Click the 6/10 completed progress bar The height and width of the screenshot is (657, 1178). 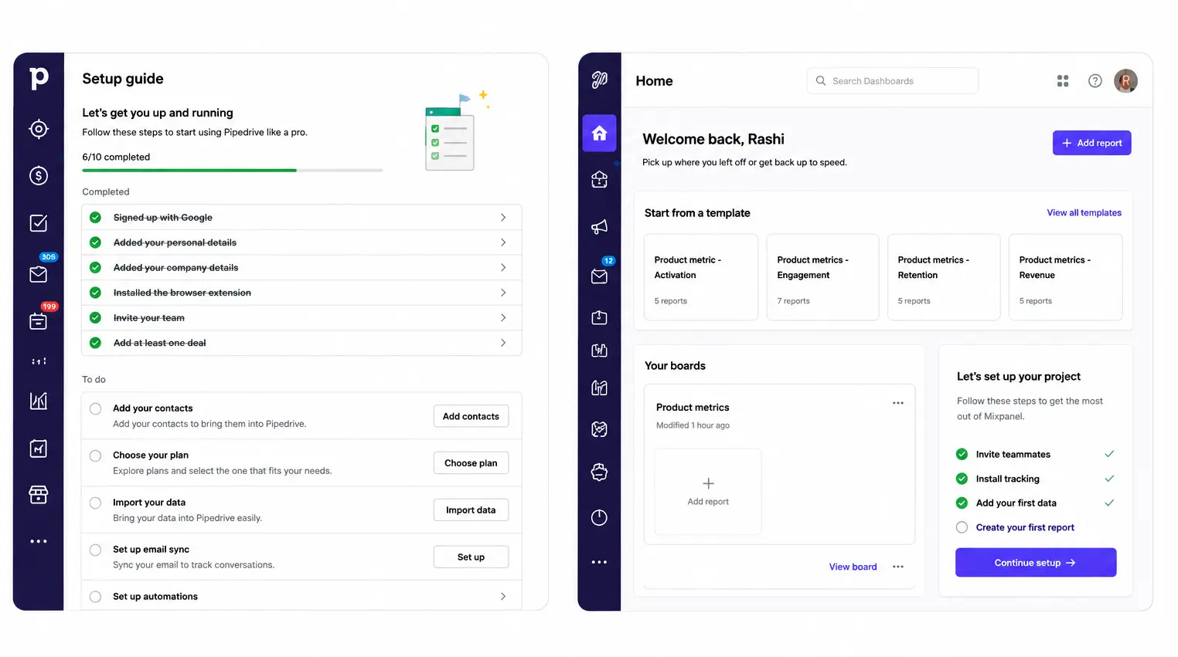233,170
